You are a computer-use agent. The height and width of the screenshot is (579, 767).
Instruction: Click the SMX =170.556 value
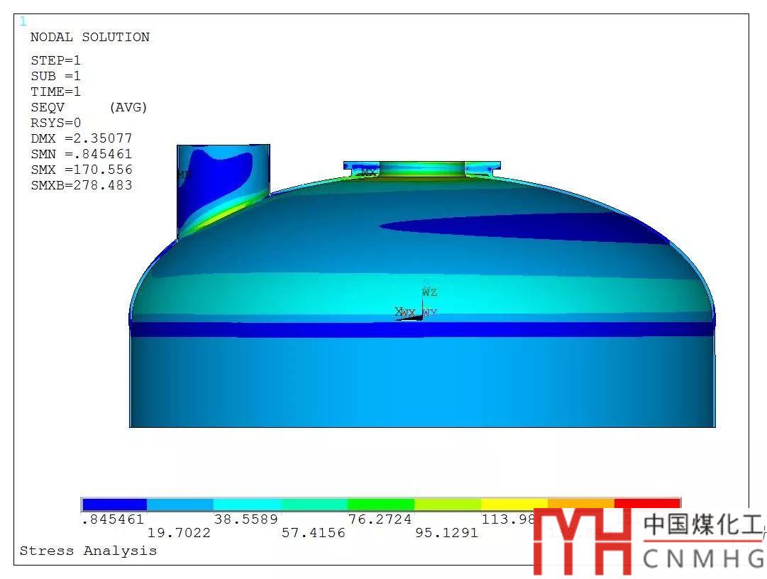(x=81, y=170)
